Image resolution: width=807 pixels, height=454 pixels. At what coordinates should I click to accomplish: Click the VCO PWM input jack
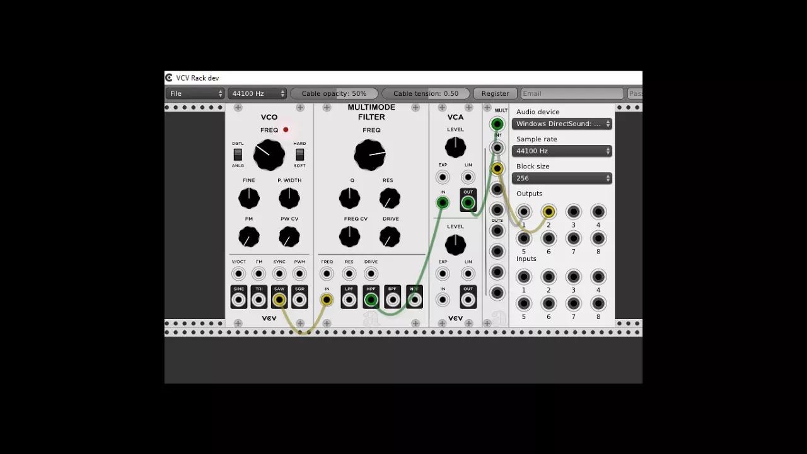pos(299,274)
